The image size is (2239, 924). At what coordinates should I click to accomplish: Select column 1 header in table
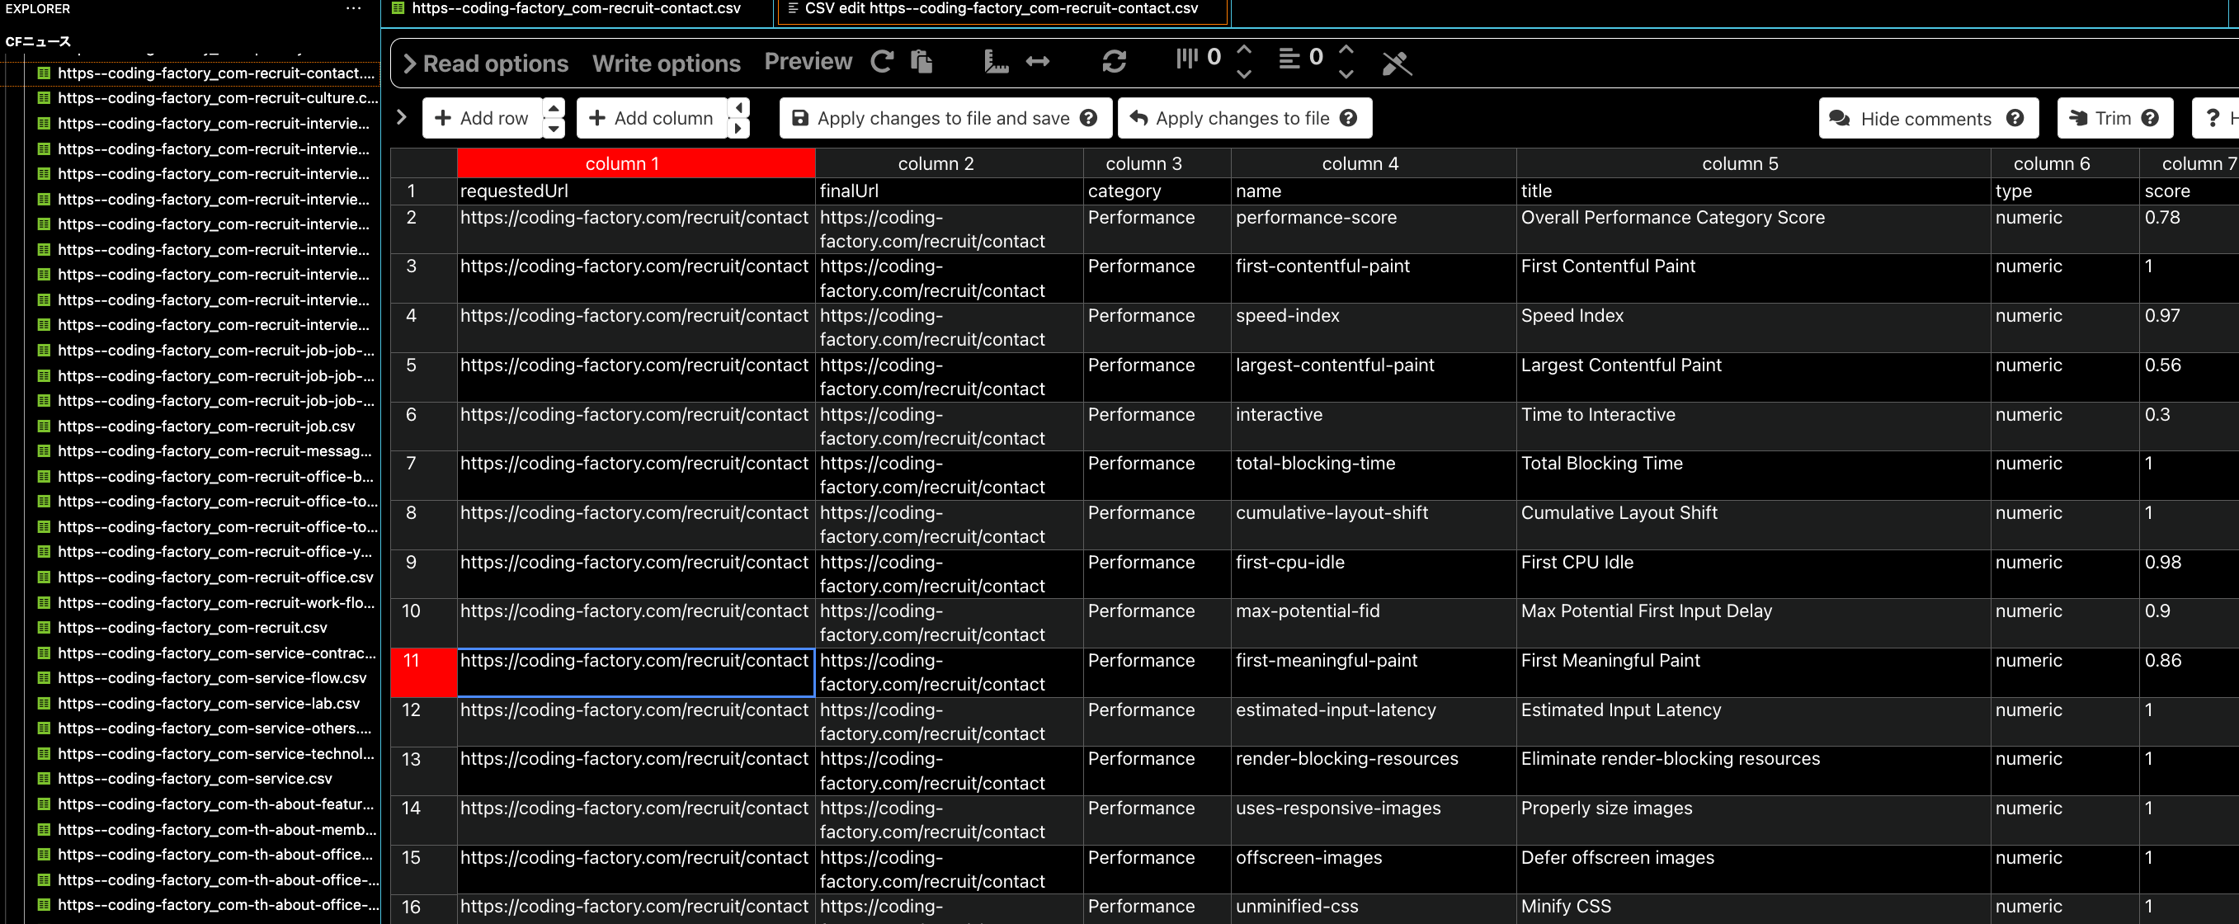point(635,163)
